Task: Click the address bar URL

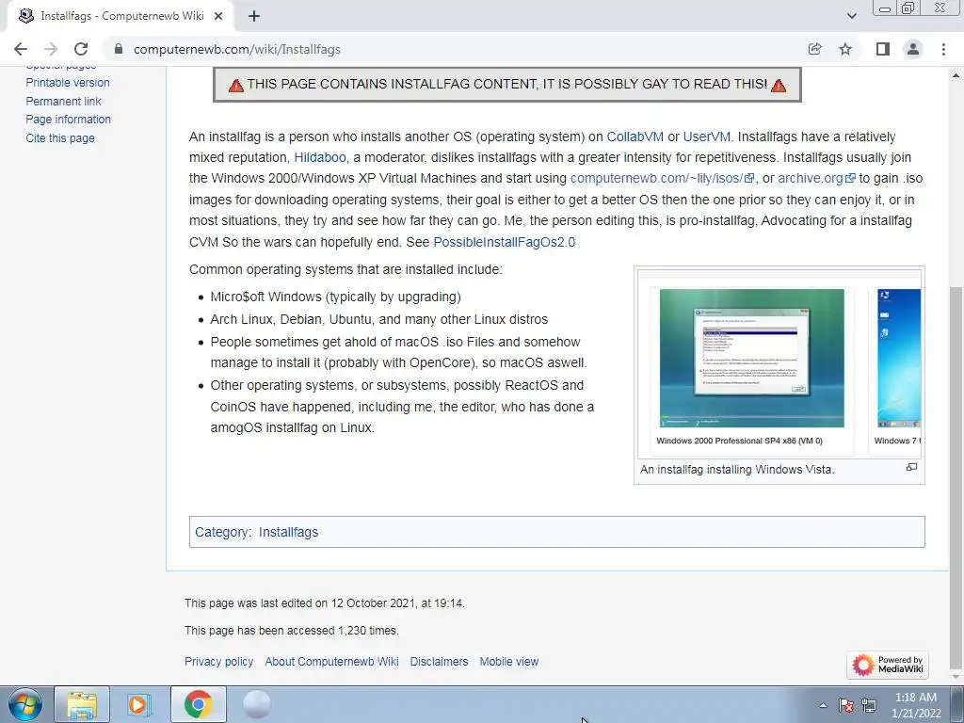Action: 236,49
